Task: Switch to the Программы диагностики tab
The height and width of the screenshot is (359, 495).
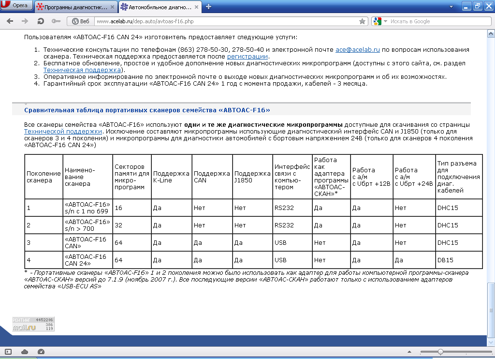Action: pyautogui.click(x=75, y=7)
